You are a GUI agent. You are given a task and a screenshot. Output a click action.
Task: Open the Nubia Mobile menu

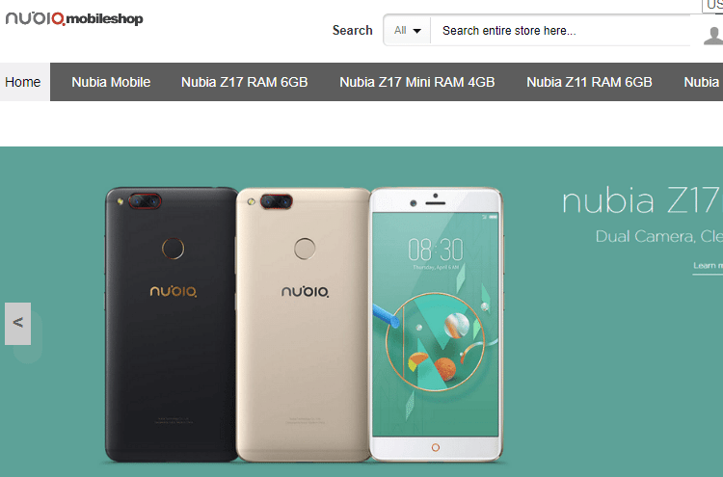pos(111,82)
